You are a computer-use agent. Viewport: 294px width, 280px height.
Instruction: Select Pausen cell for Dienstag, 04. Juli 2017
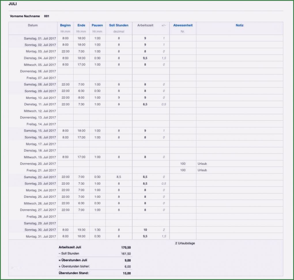pyautogui.click(x=97, y=58)
